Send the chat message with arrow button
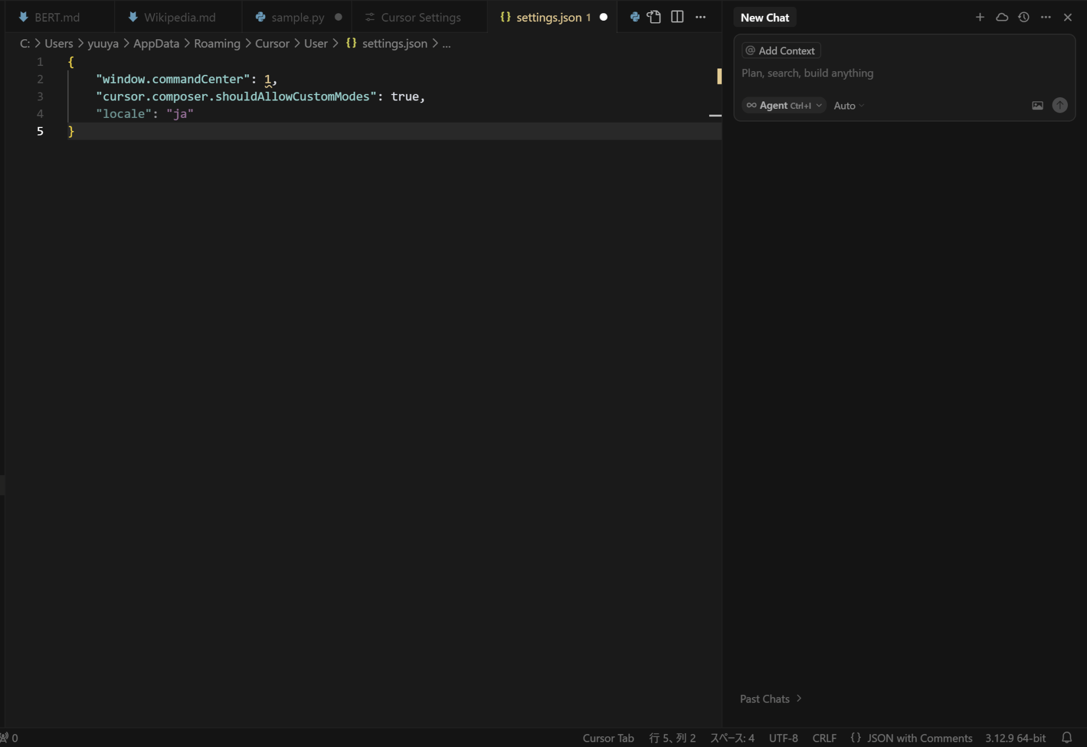This screenshot has height=747, width=1087. (1060, 105)
